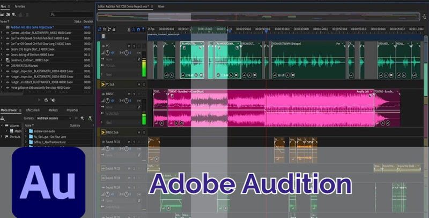This screenshot has width=429, height=218.
Task: Show the Sends section in track controls
Action: 109,29
